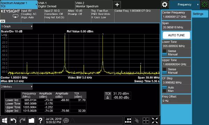Open the 1 Graph window dropdown

[16, 26]
